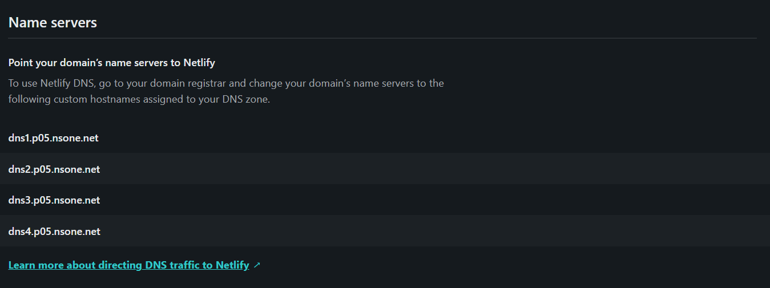This screenshot has height=288, width=770.
Task: Click the line "following custom hostnames assigned to your DNS zone"
Action: (x=139, y=99)
